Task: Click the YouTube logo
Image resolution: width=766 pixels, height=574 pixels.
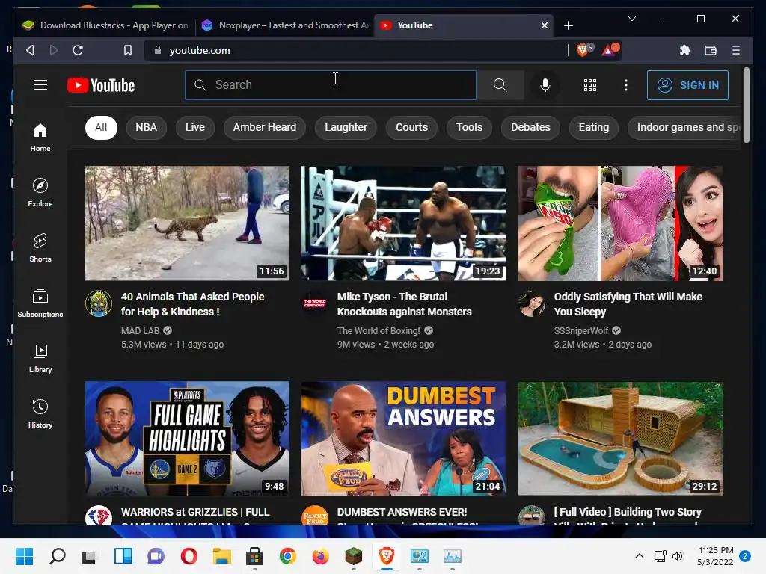Action: (101, 85)
